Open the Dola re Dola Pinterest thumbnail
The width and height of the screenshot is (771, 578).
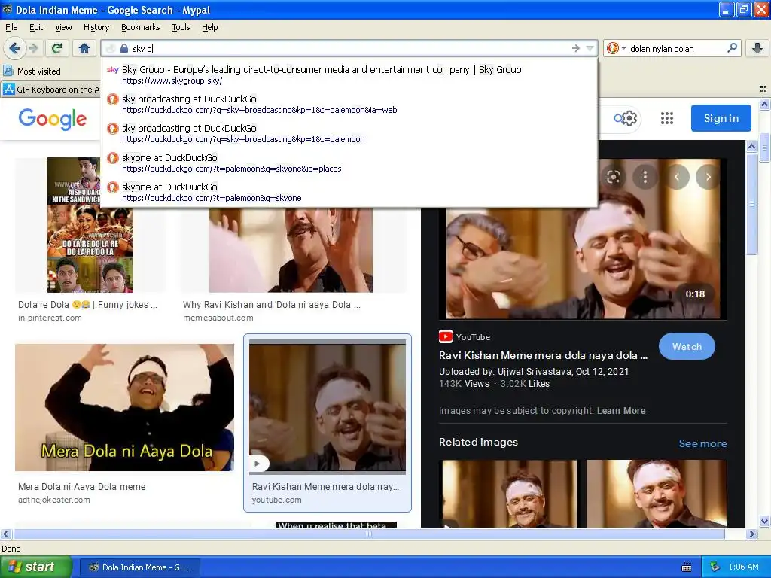[x=90, y=224]
